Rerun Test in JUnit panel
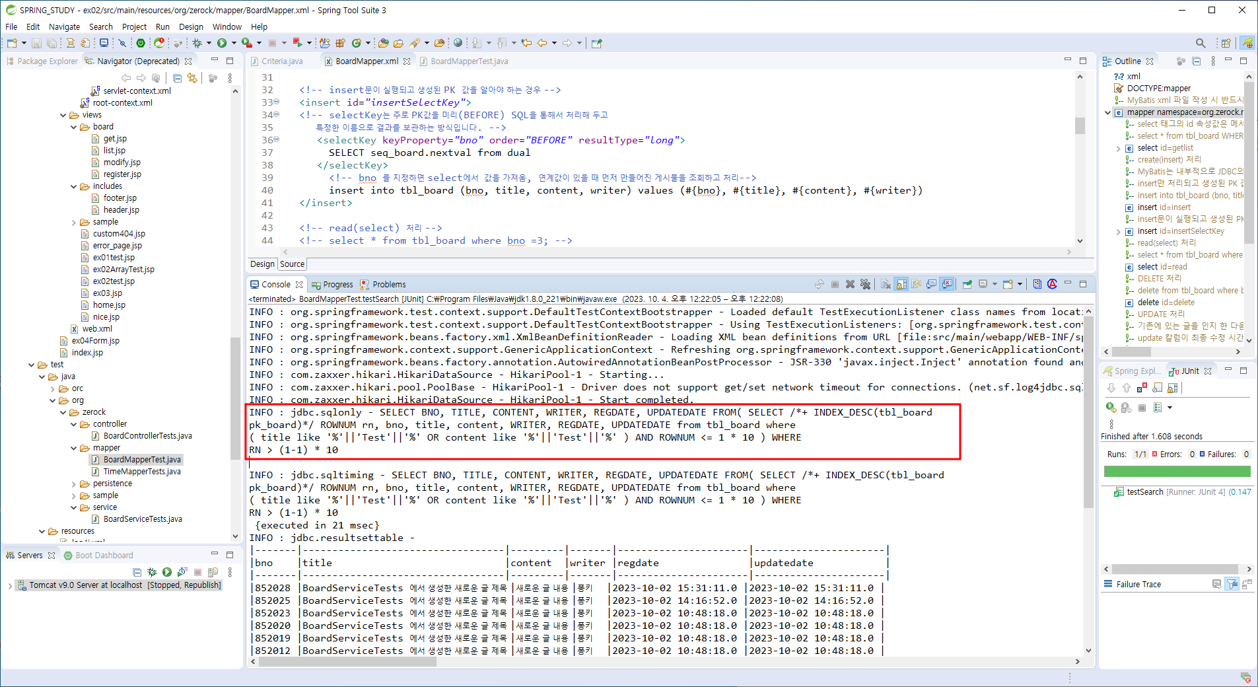Image resolution: width=1258 pixels, height=687 pixels. coord(1111,408)
